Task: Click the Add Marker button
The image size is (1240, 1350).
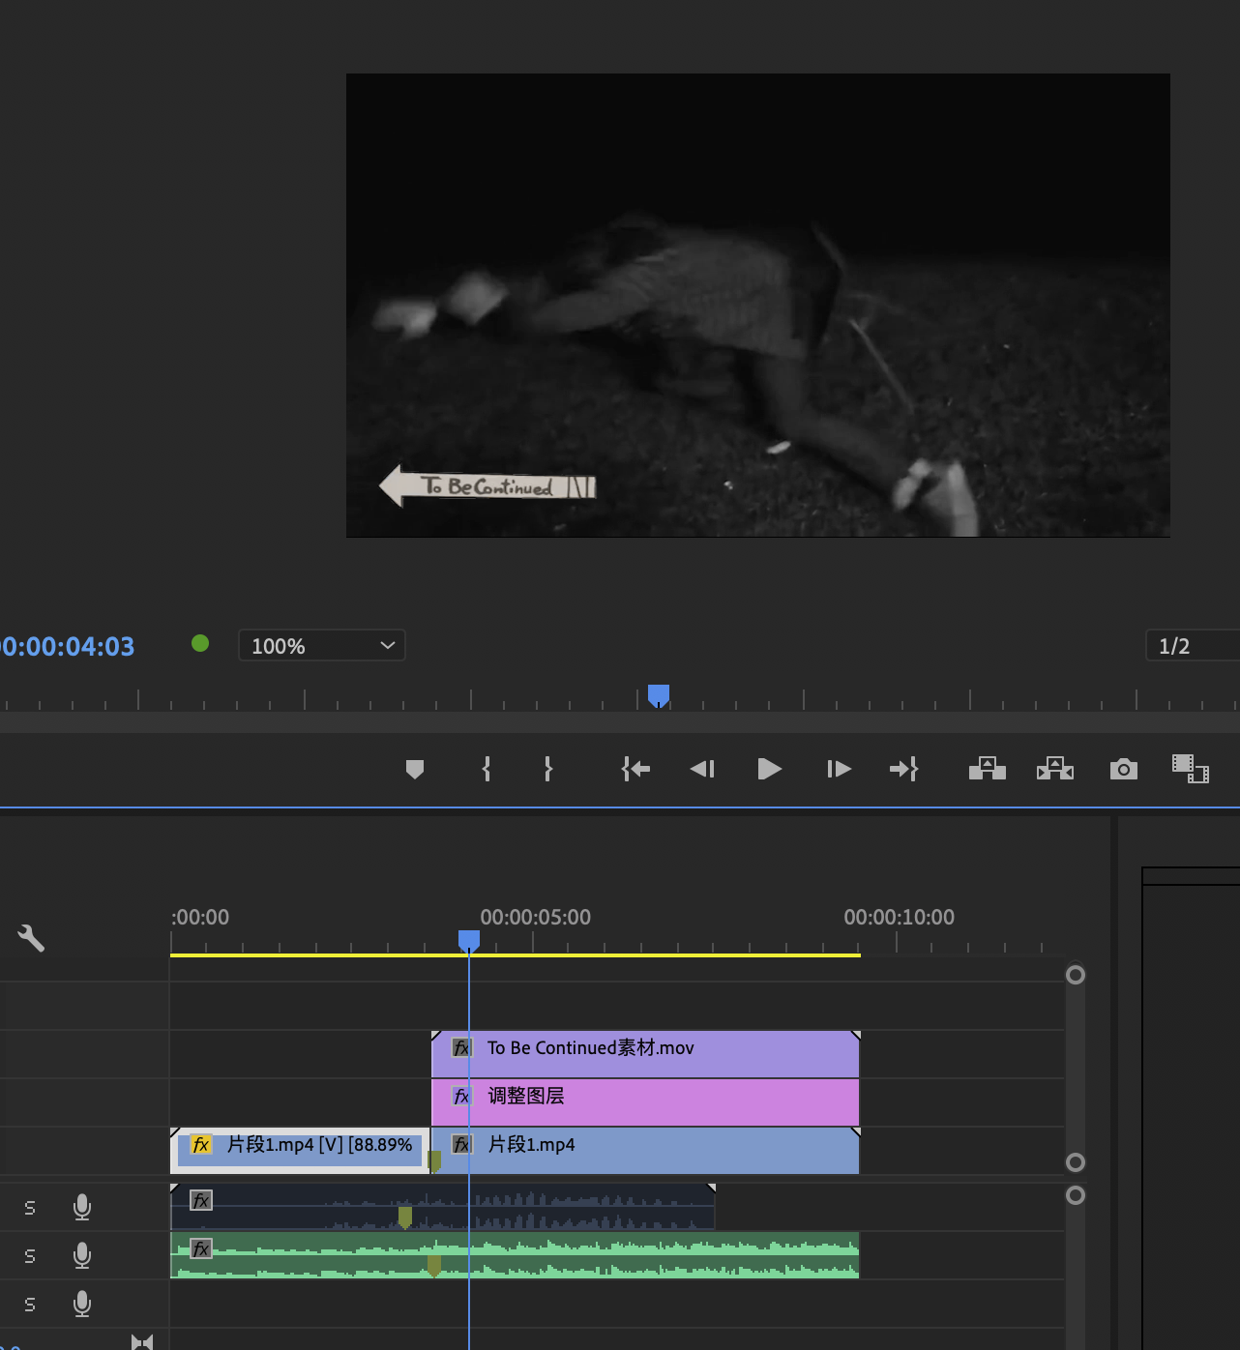Action: [415, 770]
